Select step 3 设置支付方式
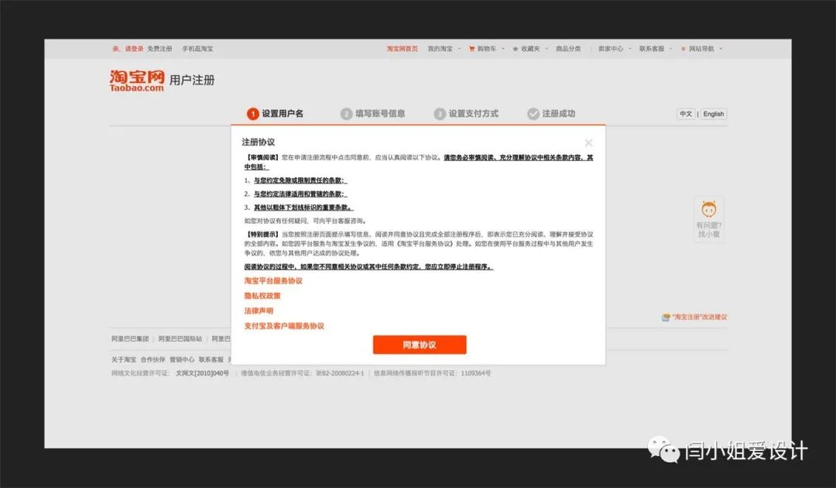 coord(466,114)
